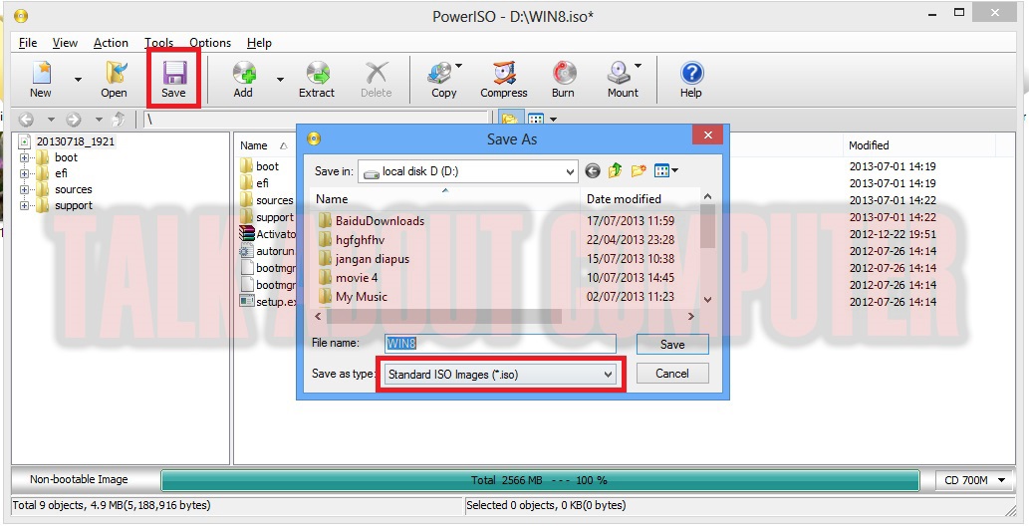
Task: Open the dropdown arrow next to Add
Action: click(280, 80)
